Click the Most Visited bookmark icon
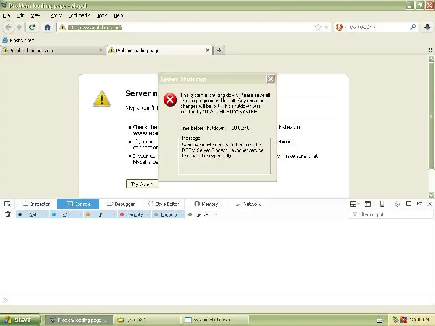 pyautogui.click(x=4, y=40)
